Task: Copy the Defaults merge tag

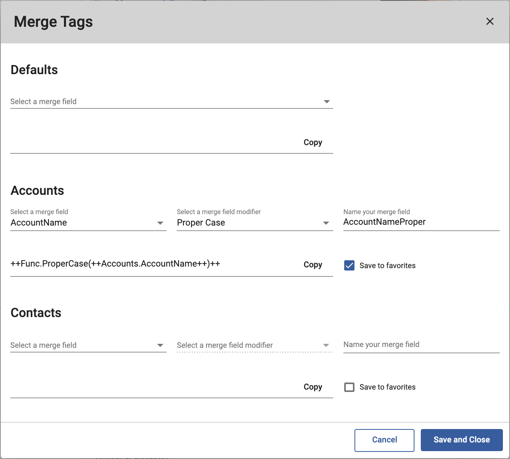Action: (x=313, y=142)
